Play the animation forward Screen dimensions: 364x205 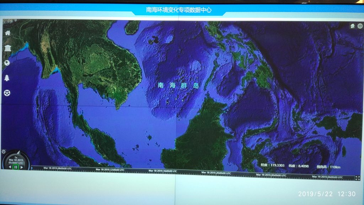tap(22, 167)
